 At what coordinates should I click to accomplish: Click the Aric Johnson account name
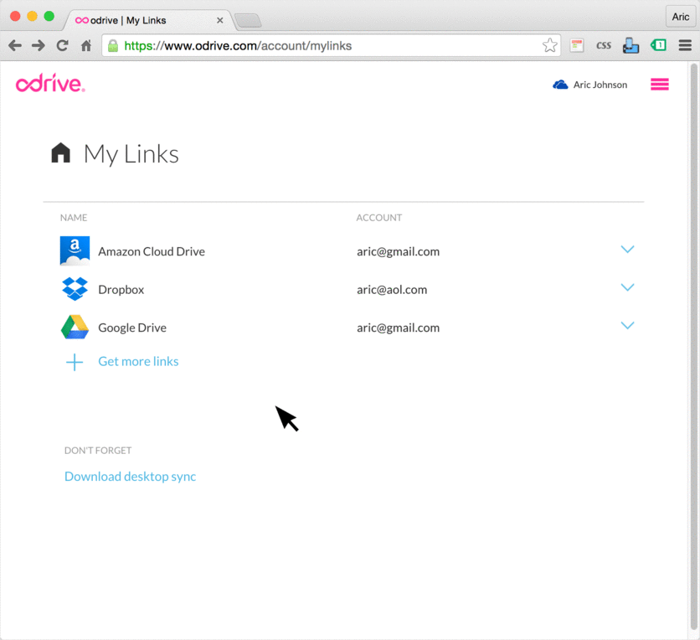coord(600,85)
